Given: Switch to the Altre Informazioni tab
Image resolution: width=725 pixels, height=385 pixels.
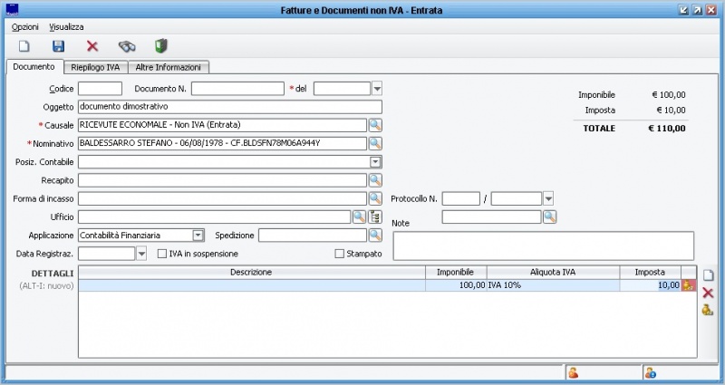Looking at the screenshot, I should [169, 67].
